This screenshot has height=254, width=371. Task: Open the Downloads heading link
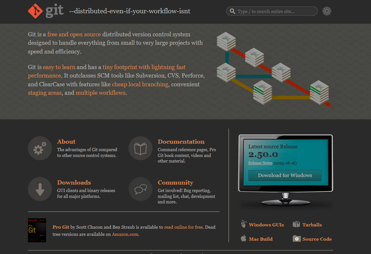coord(74,183)
